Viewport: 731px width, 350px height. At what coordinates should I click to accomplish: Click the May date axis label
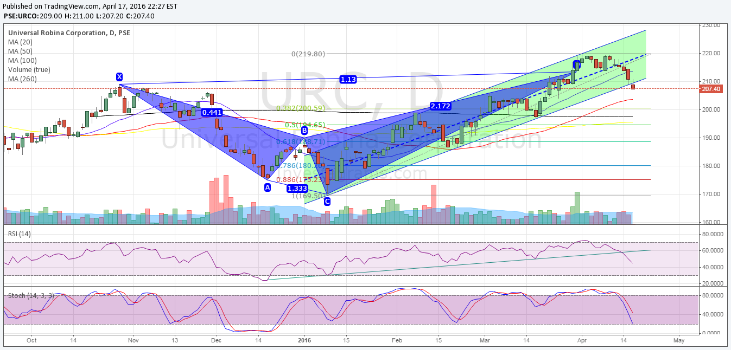click(x=678, y=341)
